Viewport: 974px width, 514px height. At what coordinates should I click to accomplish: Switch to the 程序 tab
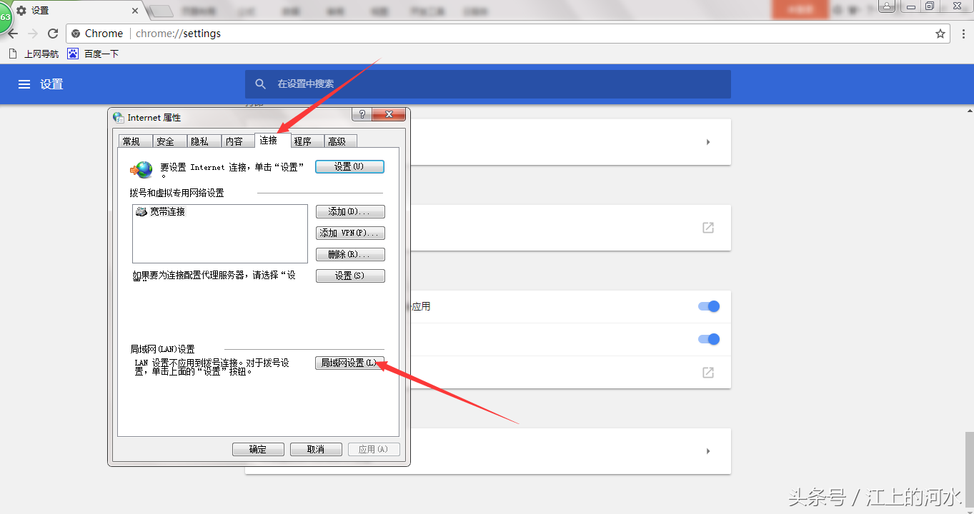pyautogui.click(x=307, y=141)
